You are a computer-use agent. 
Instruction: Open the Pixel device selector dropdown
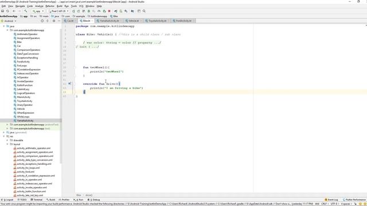58,11
